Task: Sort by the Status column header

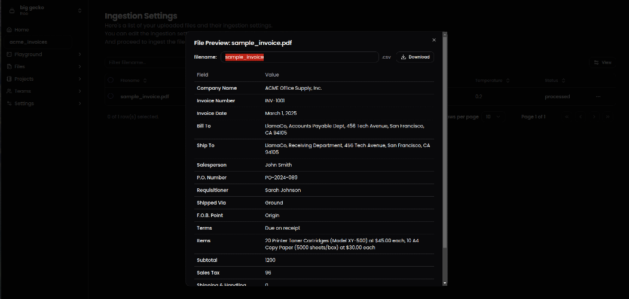Action: [x=555, y=81]
